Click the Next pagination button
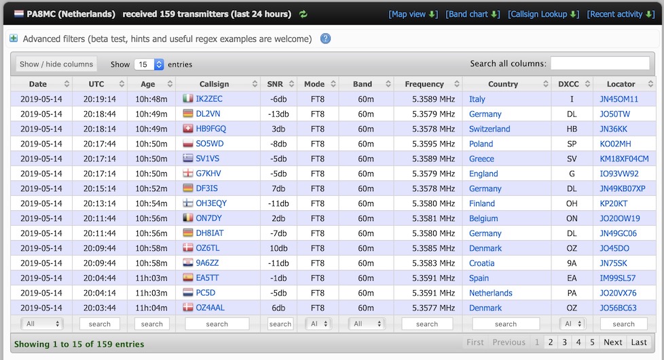The height and width of the screenshot is (360, 664). [x=612, y=342]
